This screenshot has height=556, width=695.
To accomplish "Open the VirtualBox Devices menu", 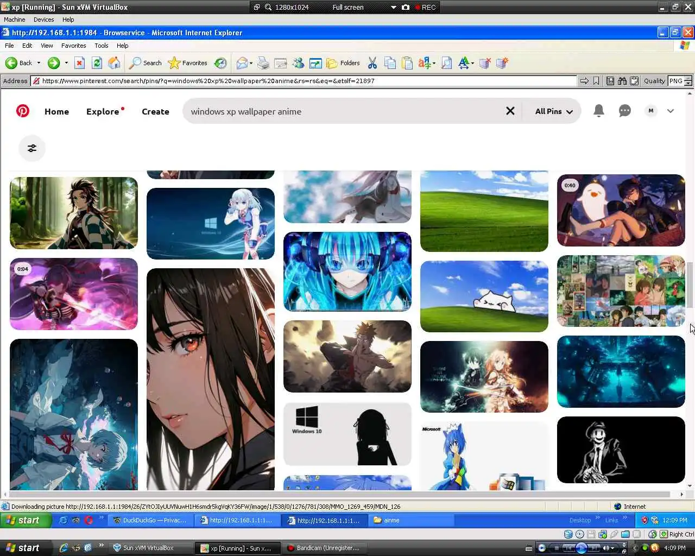I will click(x=43, y=20).
